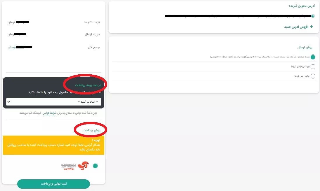Open the شرایط قوانین terms link

point(49,113)
